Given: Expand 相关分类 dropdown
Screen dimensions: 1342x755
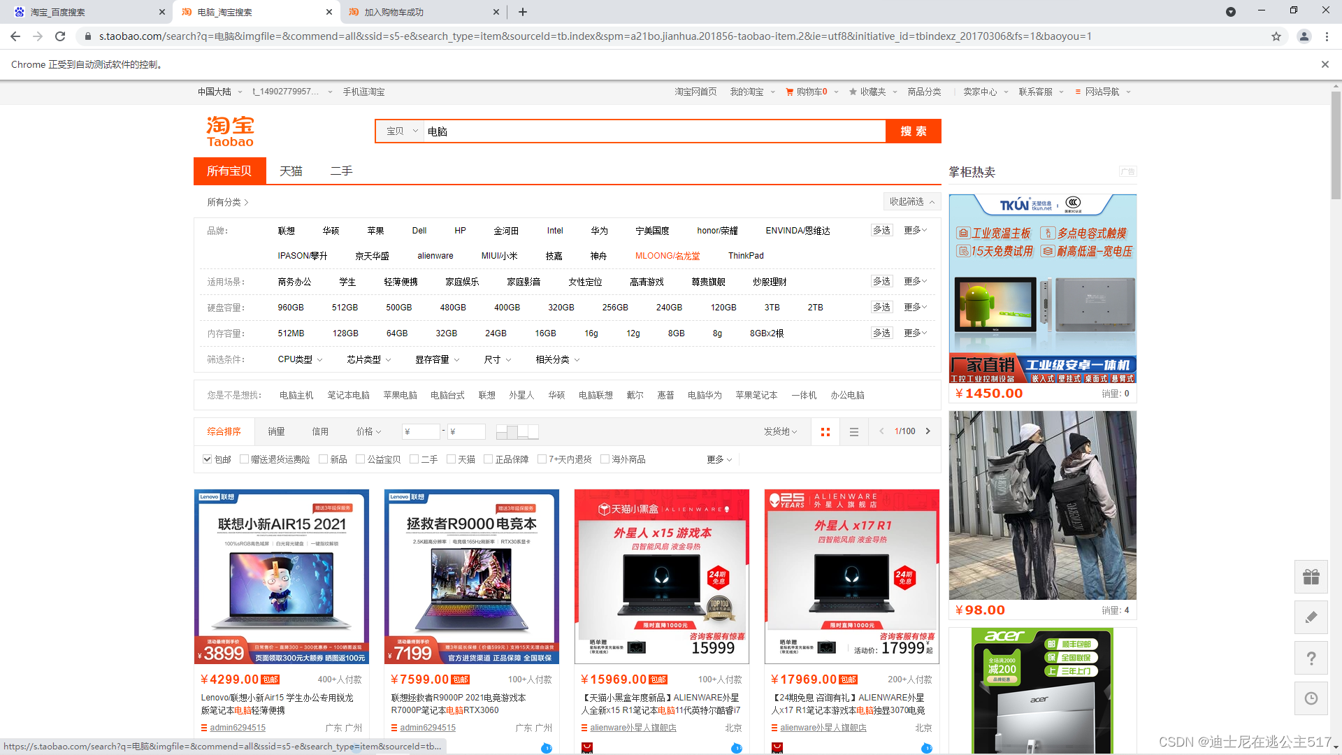Looking at the screenshot, I should 557,359.
